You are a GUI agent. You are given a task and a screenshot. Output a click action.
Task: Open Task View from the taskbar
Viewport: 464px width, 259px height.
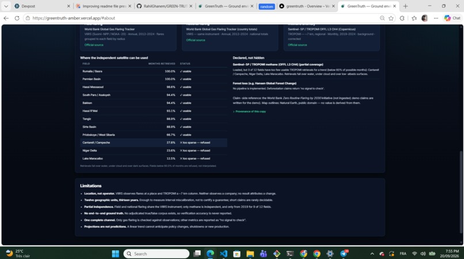coord(197,254)
